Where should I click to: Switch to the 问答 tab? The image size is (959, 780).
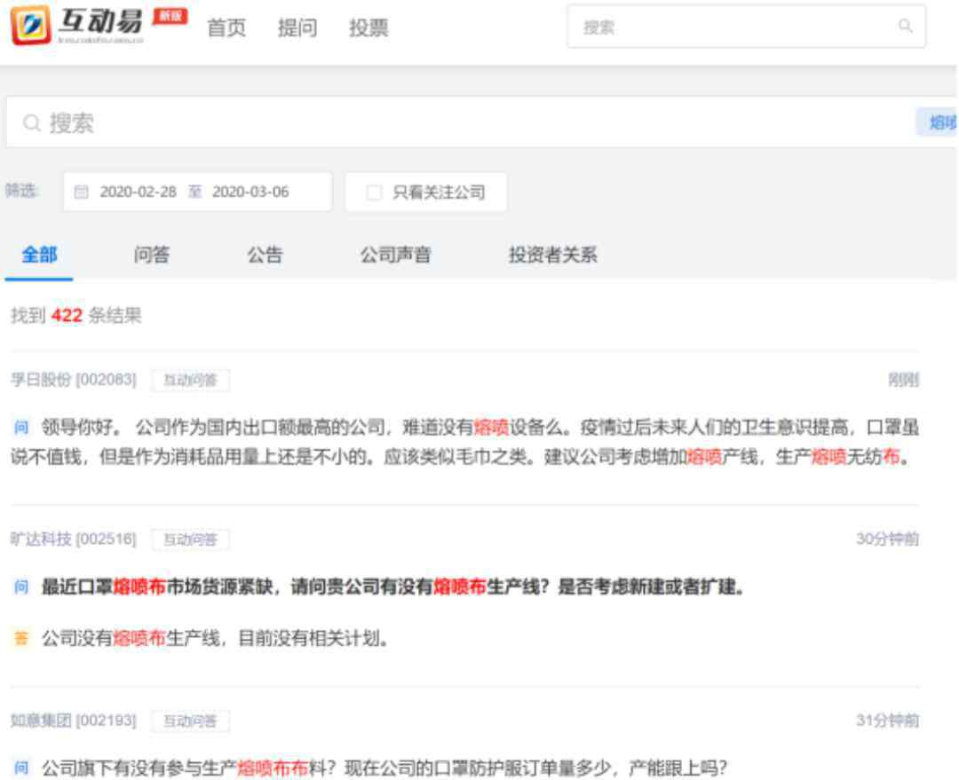[x=152, y=255]
